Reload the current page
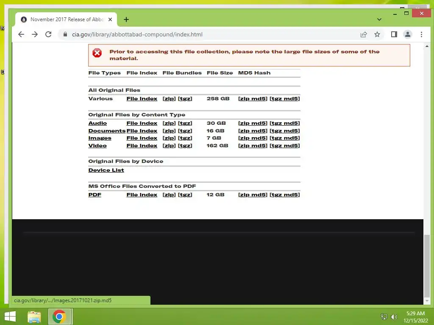 click(x=48, y=35)
